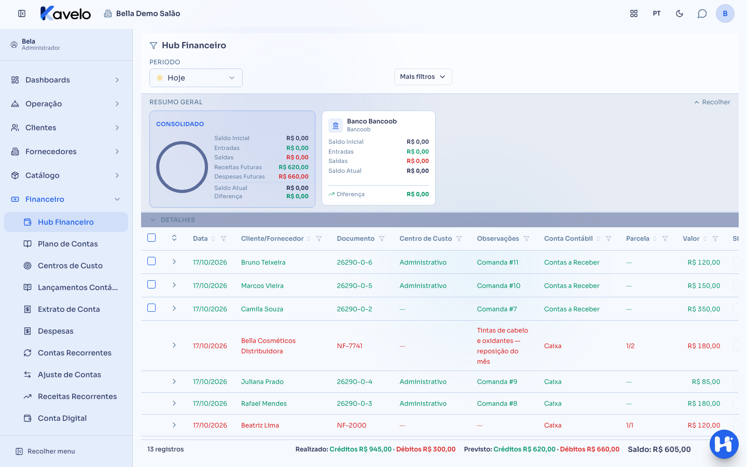Sort by Conta Contábil column arrows
Screen dimensions: 747x467
(598, 239)
